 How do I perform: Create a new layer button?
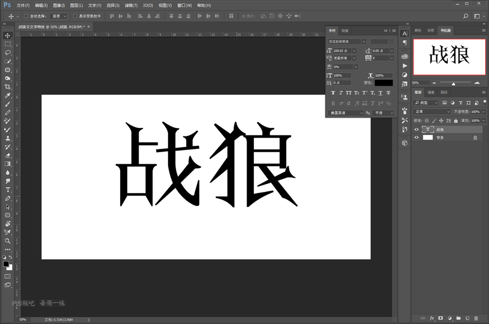pos(467,318)
